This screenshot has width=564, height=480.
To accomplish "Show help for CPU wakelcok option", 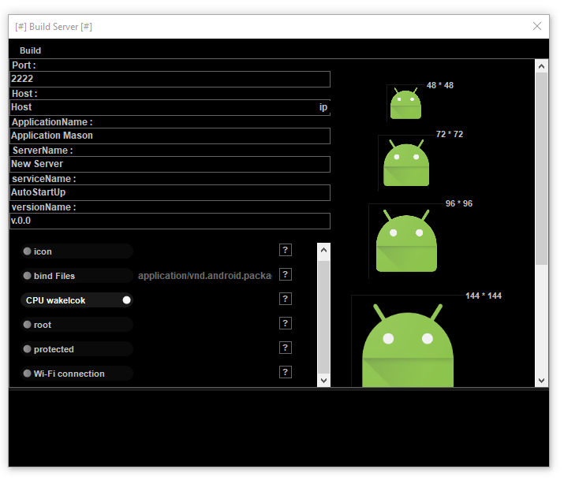I will tap(286, 299).
